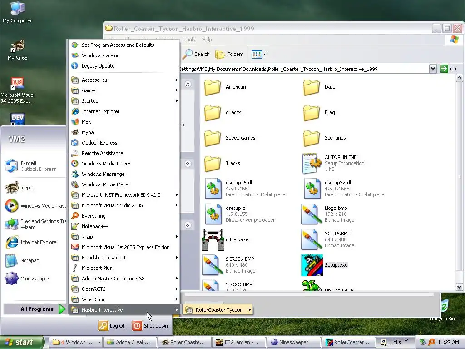Image resolution: width=465 pixels, height=349 pixels.
Task: Switch to Adobe Creati... taskbar button
Action: [130, 342]
